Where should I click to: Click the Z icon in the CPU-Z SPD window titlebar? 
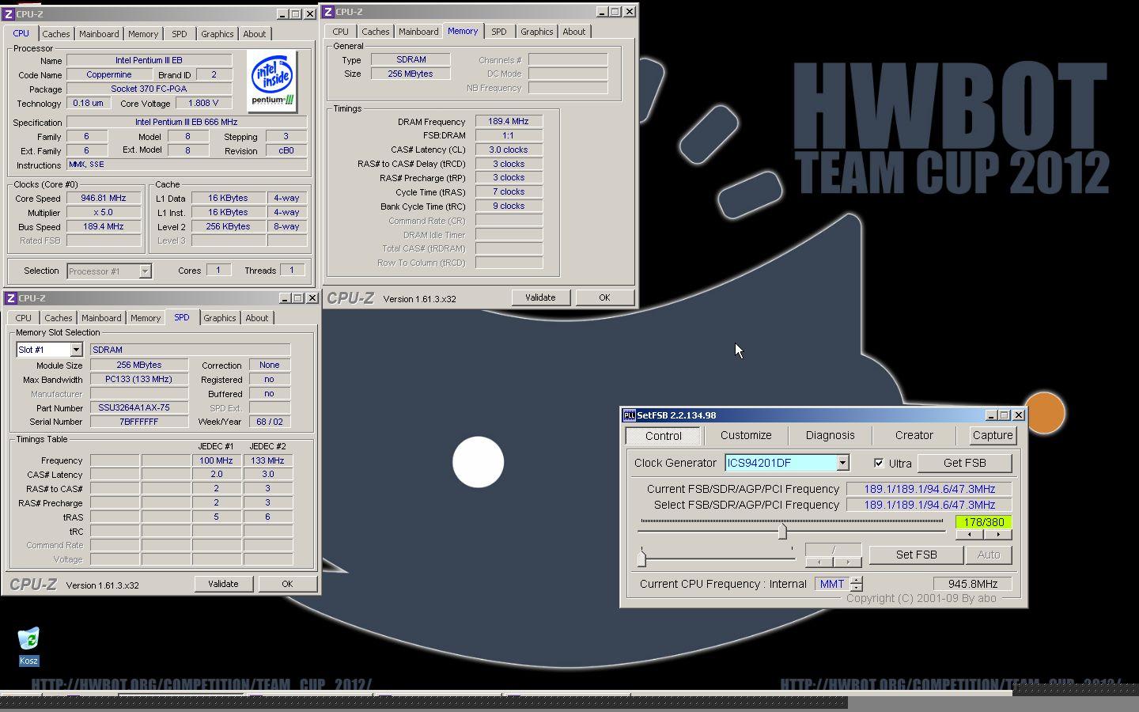pyautogui.click(x=10, y=298)
